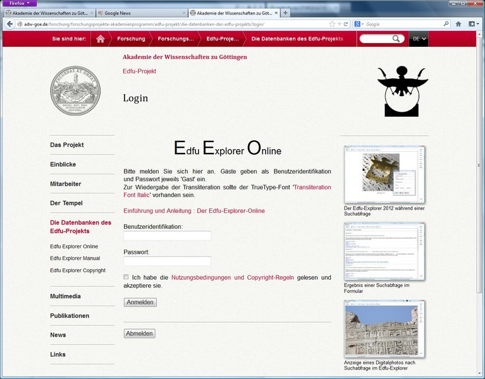The height and width of the screenshot is (379, 485).
Task: Accept the Nutzungsbedingungen checkbox
Action: (x=126, y=277)
